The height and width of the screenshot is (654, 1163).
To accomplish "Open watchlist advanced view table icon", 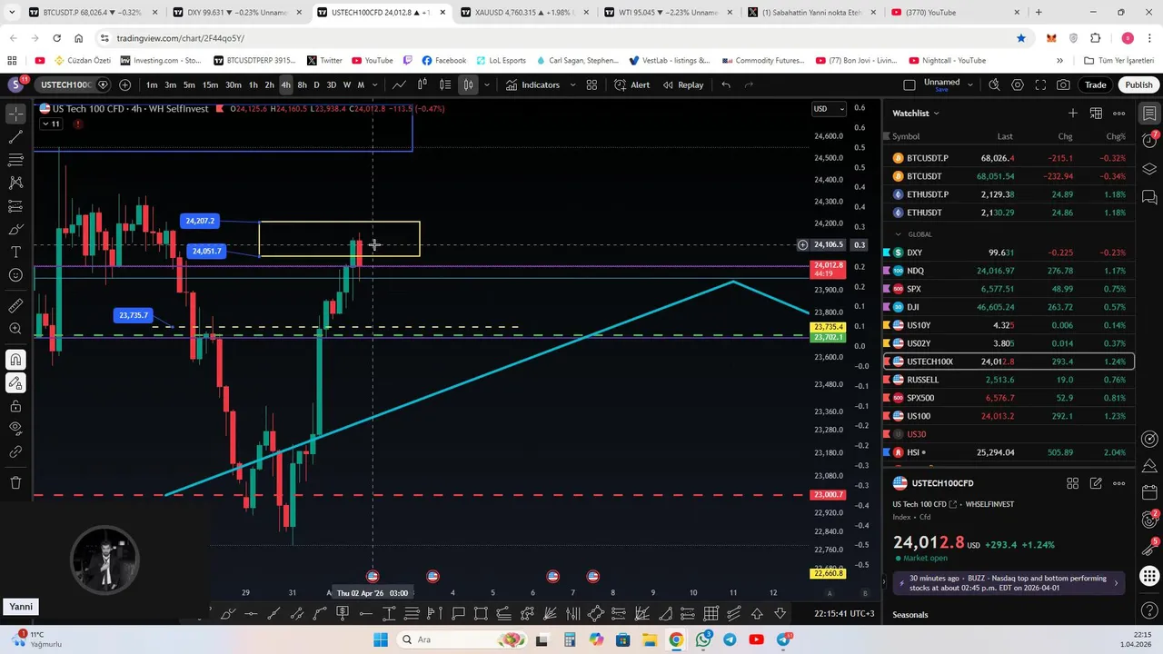I will coord(1096,113).
